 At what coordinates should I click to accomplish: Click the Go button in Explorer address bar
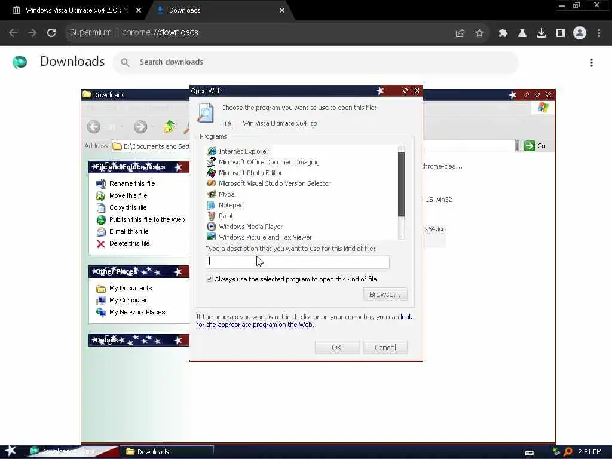click(x=535, y=146)
